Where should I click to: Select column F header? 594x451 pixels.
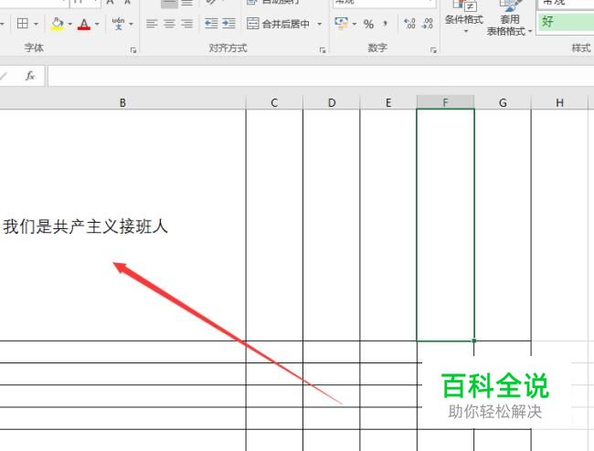tap(446, 102)
